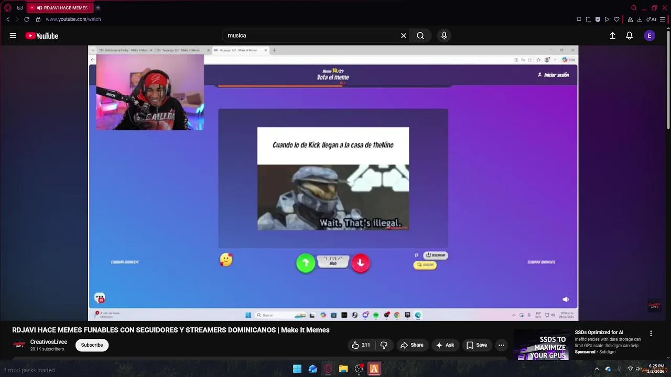Click the Opera pinboard pin icon

579,19
